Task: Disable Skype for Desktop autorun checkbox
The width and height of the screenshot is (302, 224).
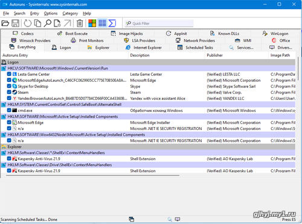Action: [x=9, y=86]
